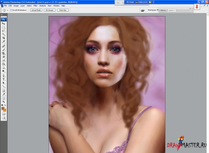Click the red double-arrow download icon
This screenshot has height=153, width=209.
tap(197, 7)
